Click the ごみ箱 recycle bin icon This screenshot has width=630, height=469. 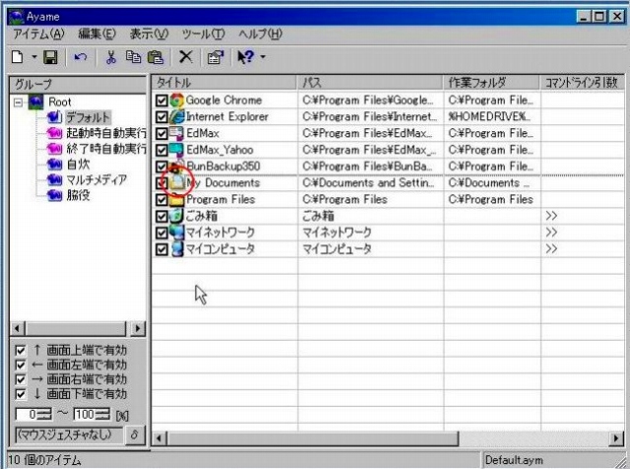[x=177, y=216]
